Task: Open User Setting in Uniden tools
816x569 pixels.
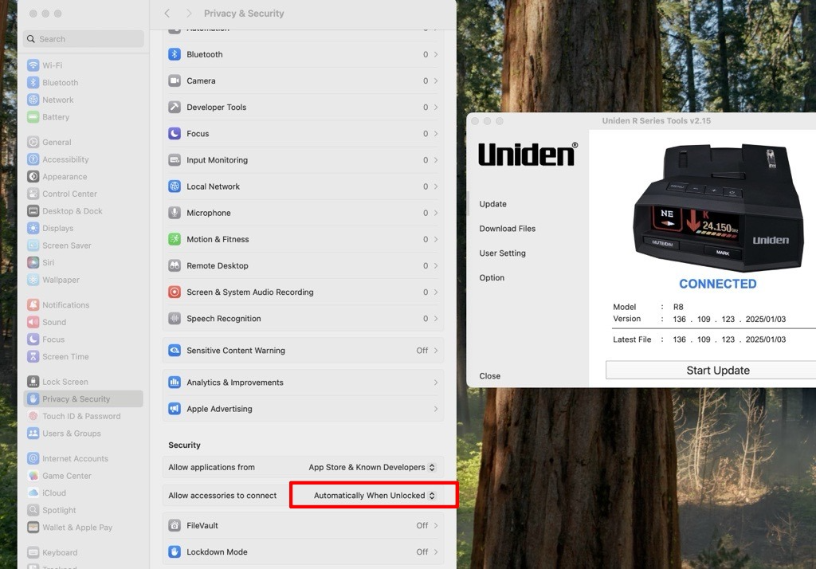Action: (x=502, y=253)
